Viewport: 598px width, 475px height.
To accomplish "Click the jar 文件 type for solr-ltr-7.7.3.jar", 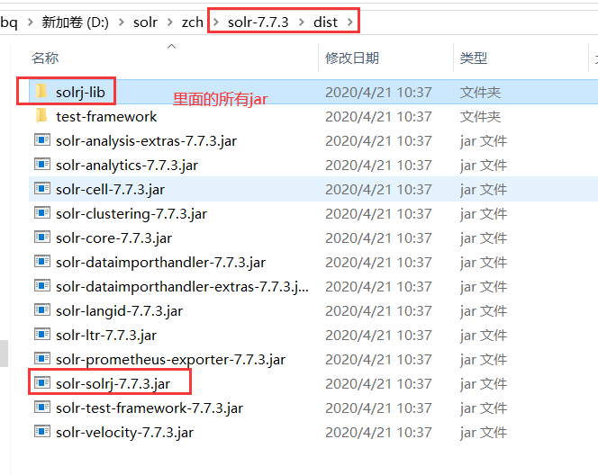I will point(484,336).
